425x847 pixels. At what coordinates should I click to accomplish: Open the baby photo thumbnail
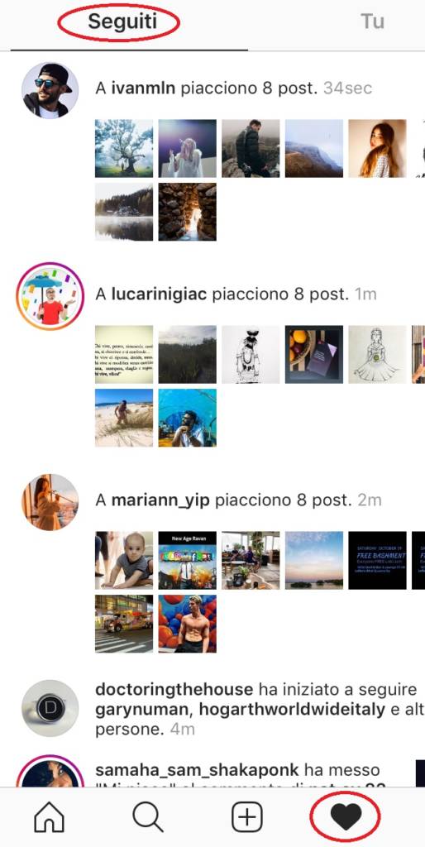point(124,560)
